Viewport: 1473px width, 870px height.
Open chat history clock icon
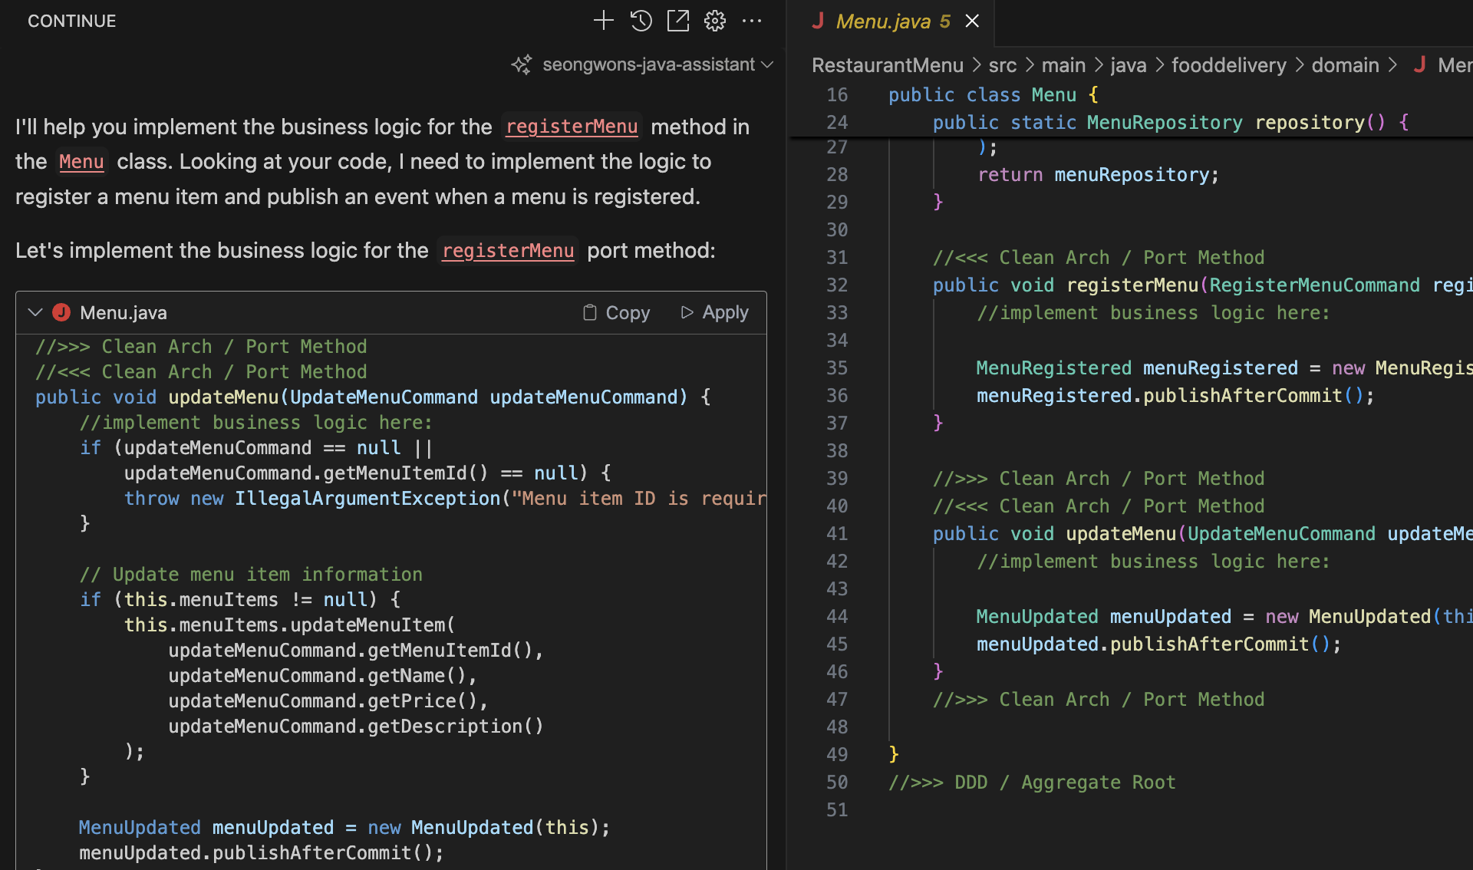tap(641, 21)
